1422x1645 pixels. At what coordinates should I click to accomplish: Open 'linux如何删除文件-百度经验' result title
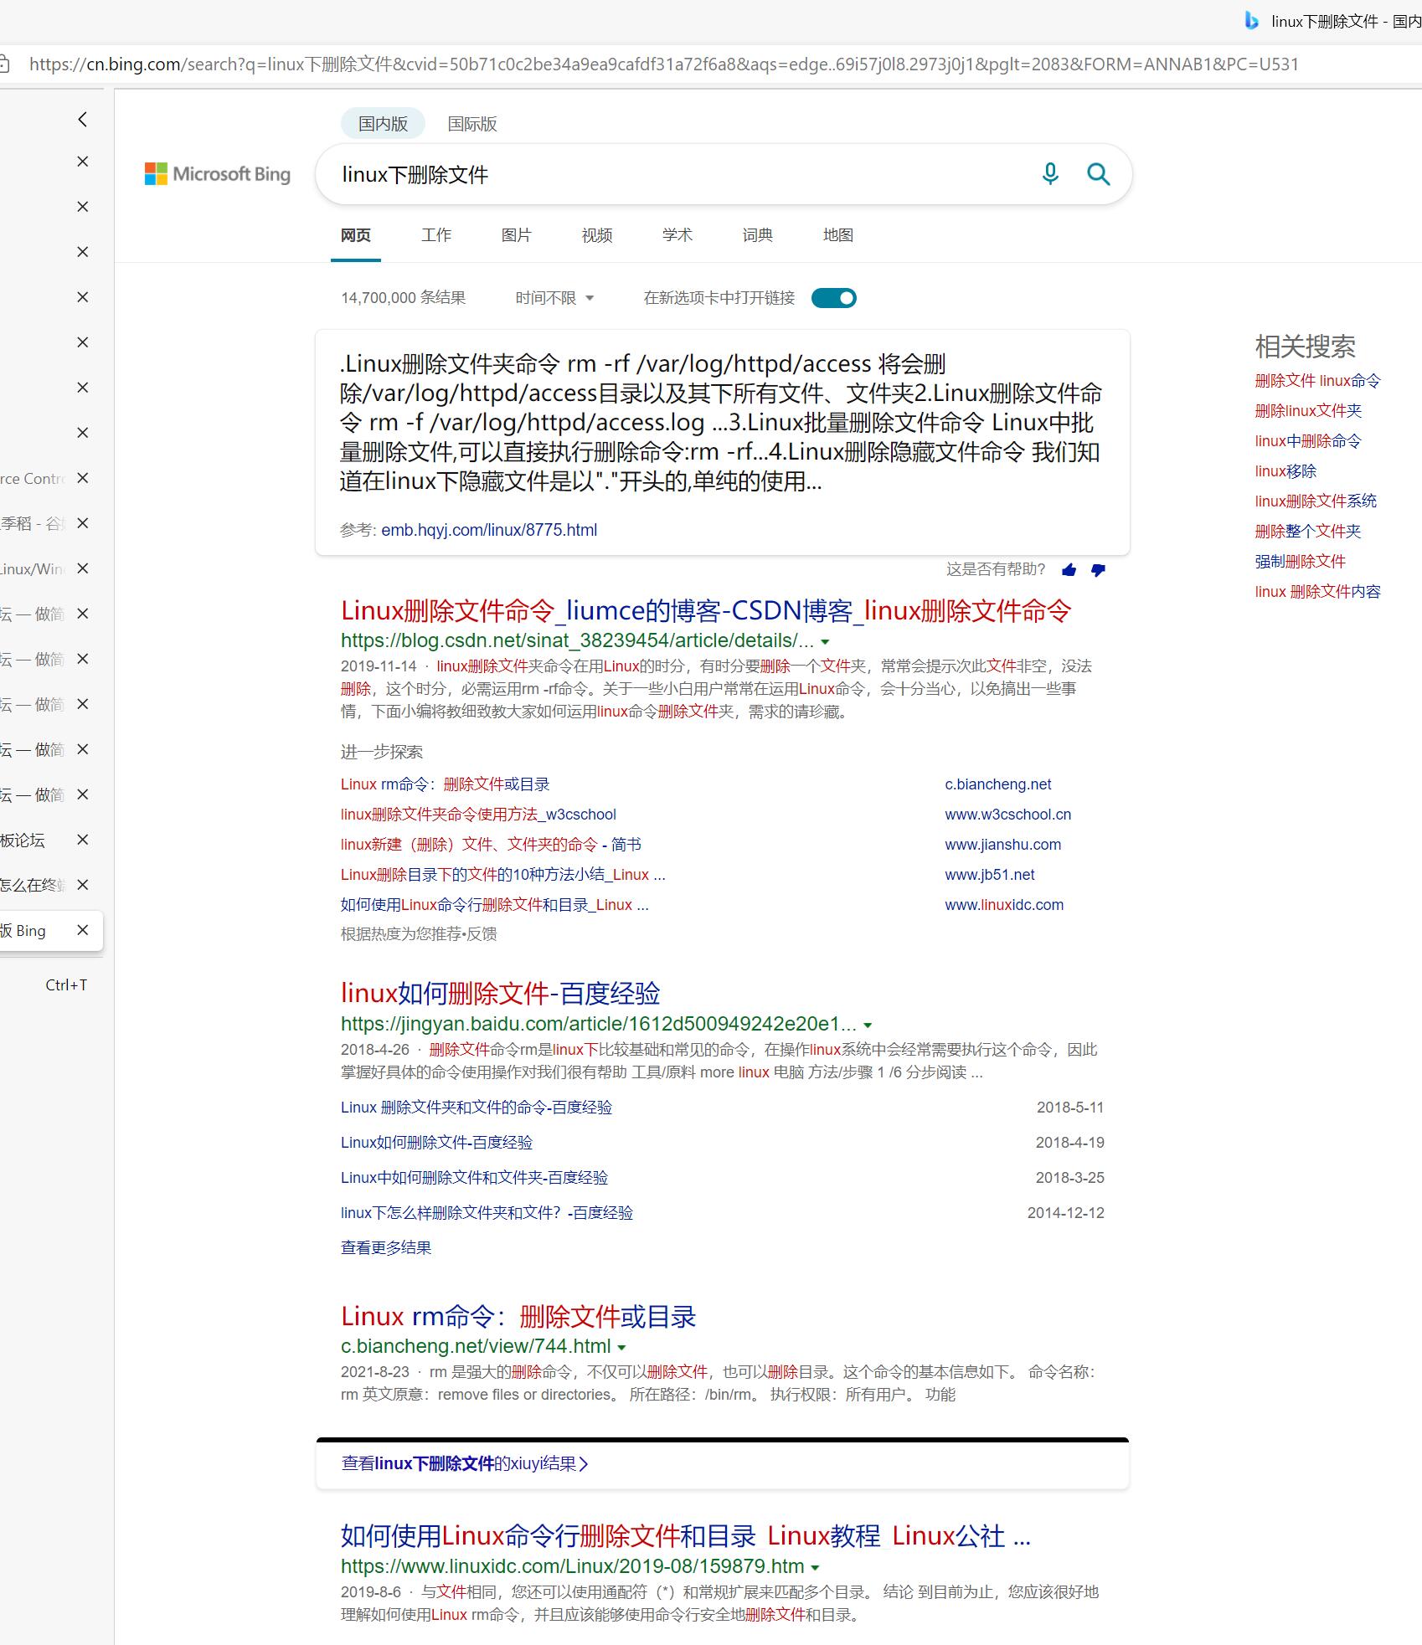(501, 994)
